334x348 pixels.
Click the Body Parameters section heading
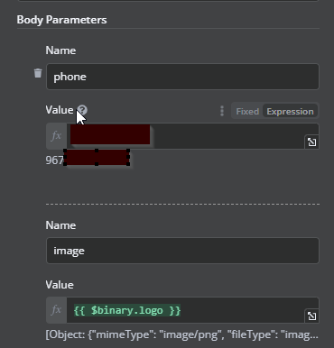click(61, 20)
